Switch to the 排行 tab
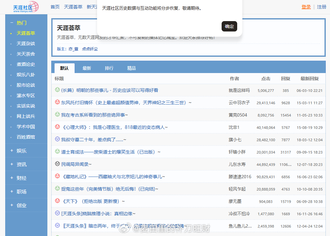Image resolution: width=330 pixels, height=236 pixels. [109, 68]
